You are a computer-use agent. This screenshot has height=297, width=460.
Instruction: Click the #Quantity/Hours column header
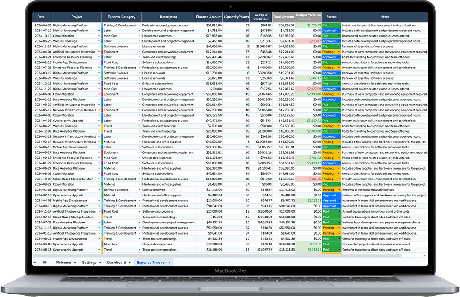[x=236, y=17]
